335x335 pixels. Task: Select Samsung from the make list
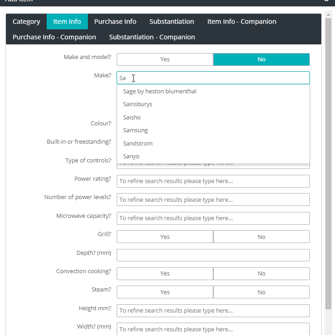213,130
